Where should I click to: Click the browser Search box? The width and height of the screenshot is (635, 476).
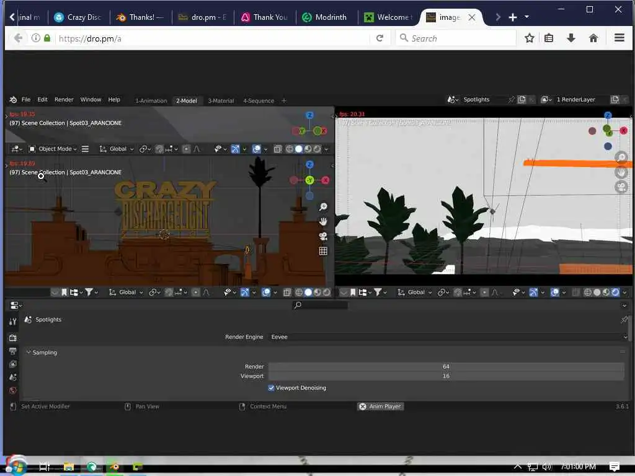456,38
